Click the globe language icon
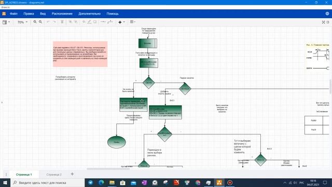The height and width of the screenshot is (187, 332). [x=327, y=14]
